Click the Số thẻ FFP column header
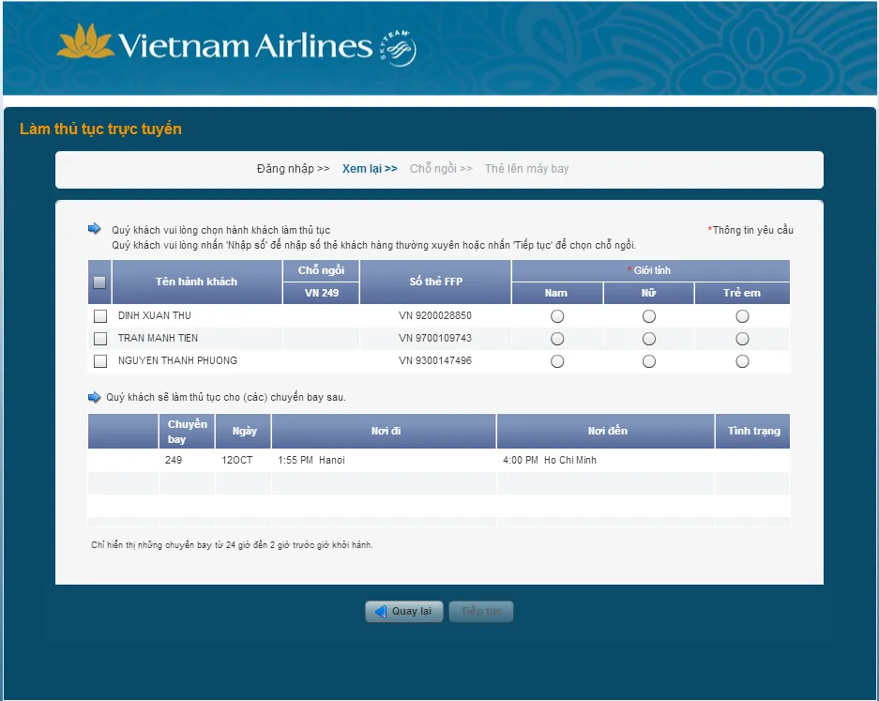The image size is (879, 701). click(x=435, y=282)
